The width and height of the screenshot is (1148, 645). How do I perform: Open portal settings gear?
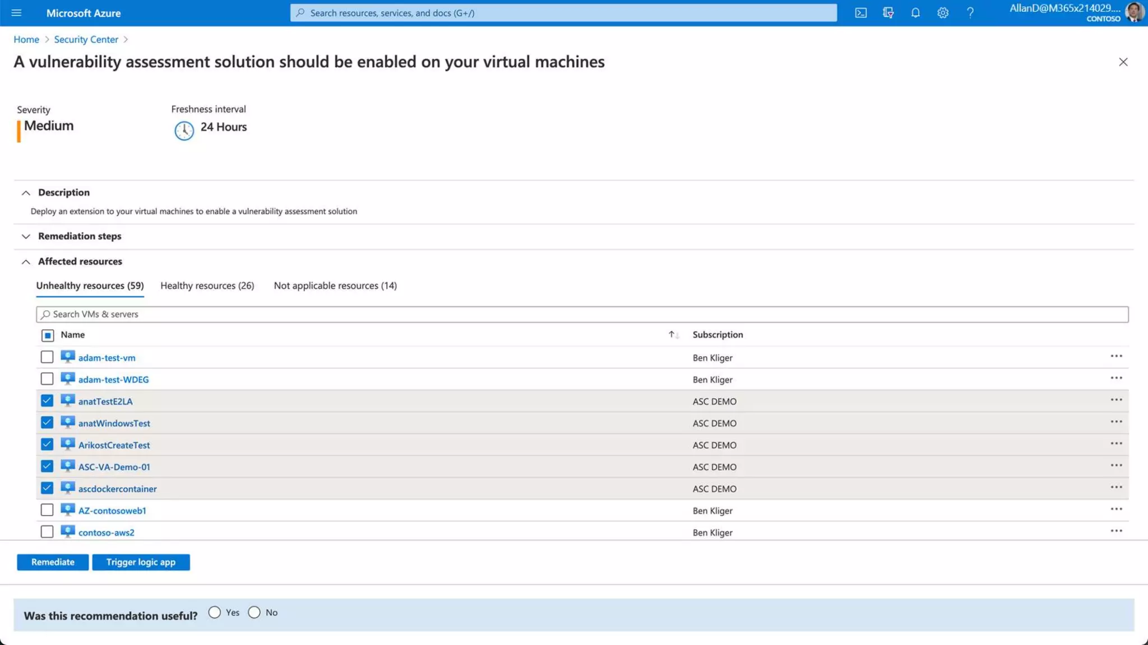943,13
